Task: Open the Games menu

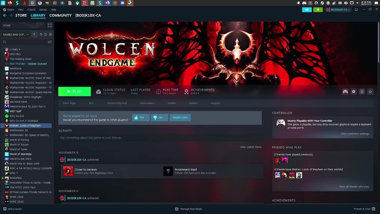Action: (x=43, y=10)
